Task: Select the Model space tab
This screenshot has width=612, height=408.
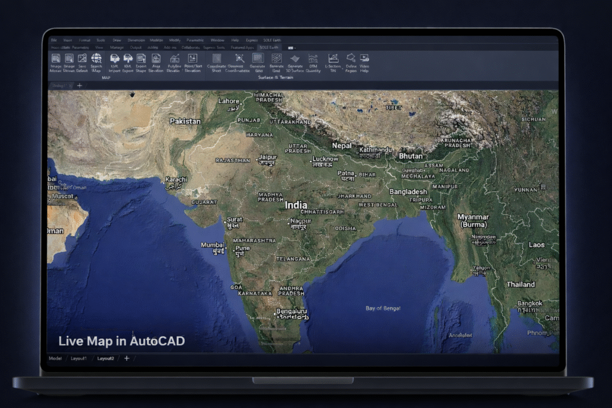Action: point(55,358)
